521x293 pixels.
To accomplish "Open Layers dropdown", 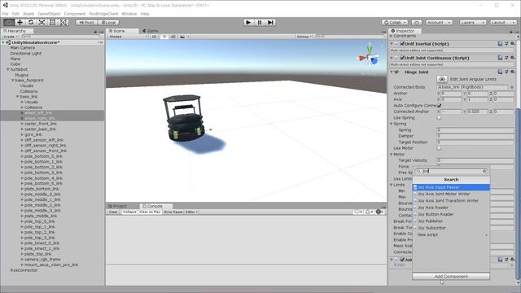I will pyautogui.click(x=472, y=22).
